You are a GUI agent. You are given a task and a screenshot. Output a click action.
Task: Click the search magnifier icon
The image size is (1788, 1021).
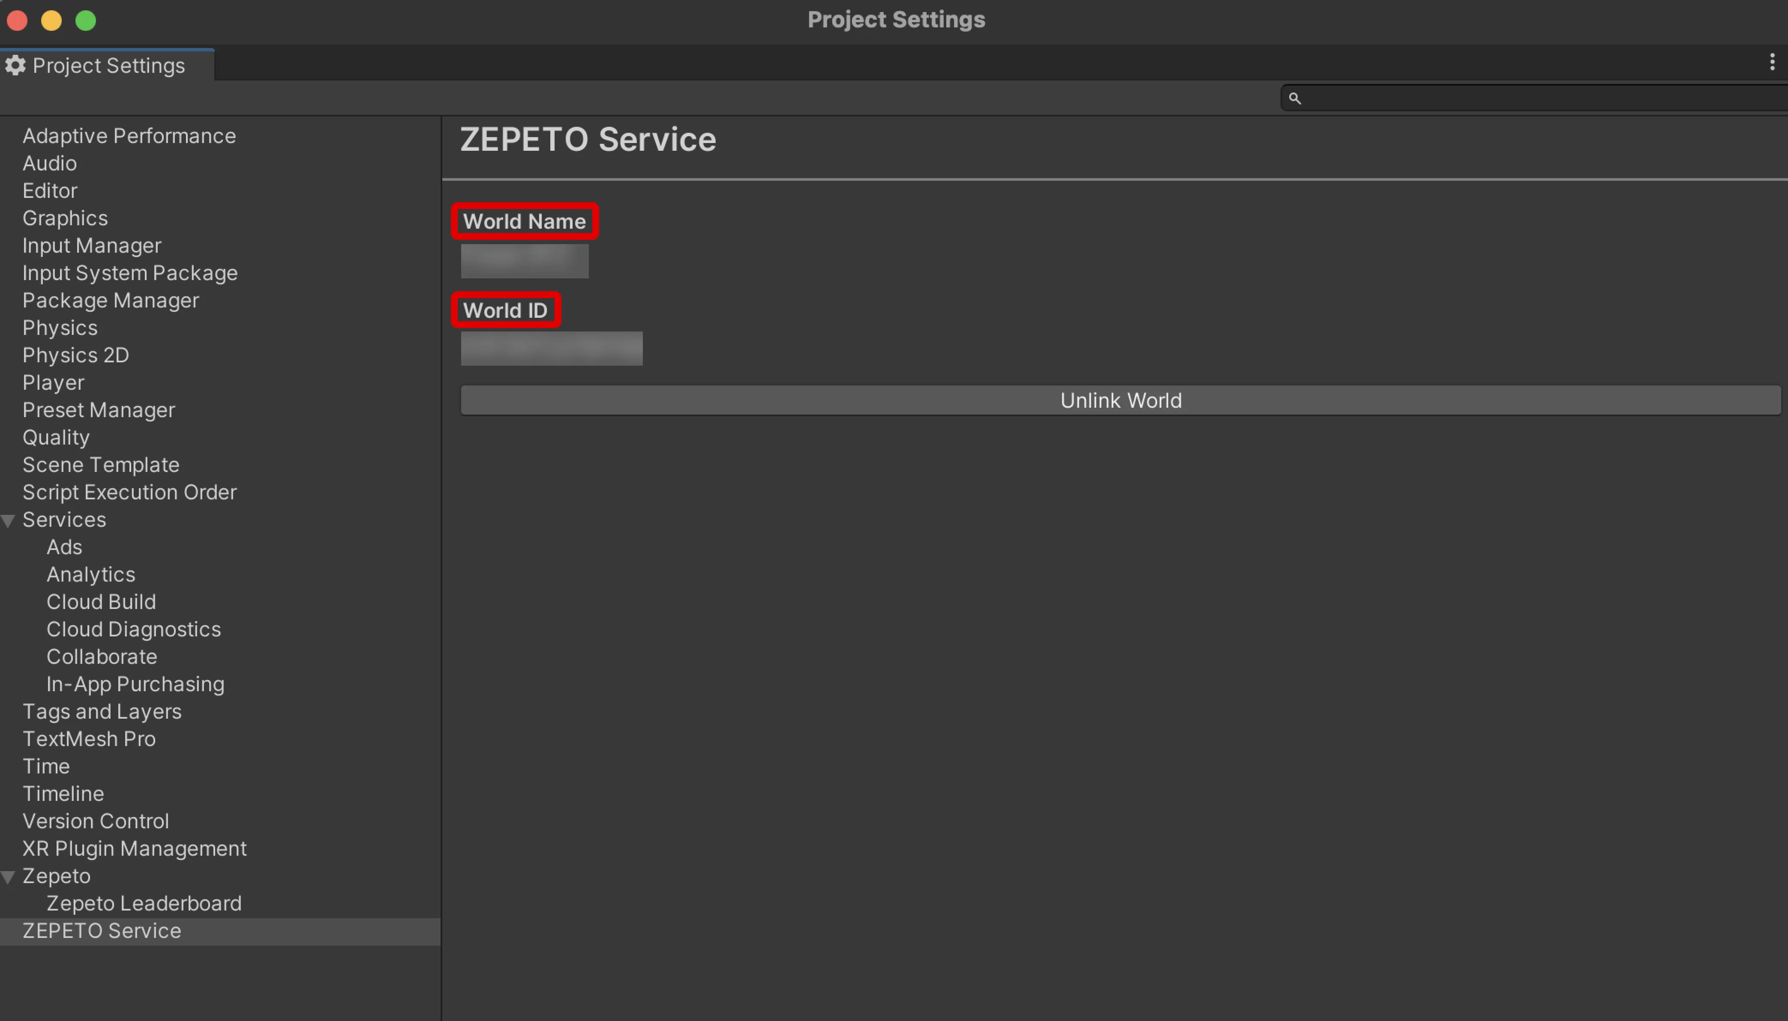point(1295,98)
